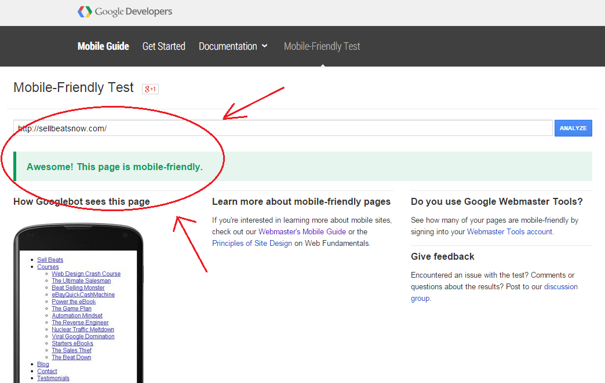The image size is (605, 383).
Task: Click Testimonials link in phone preview
Action: point(53,378)
